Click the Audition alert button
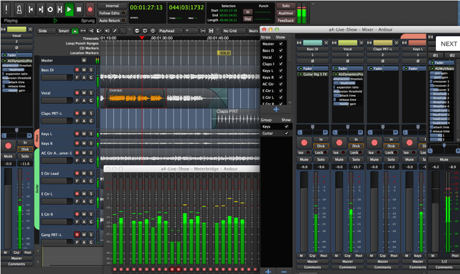Screen dimensions: 460x274 point(286,13)
